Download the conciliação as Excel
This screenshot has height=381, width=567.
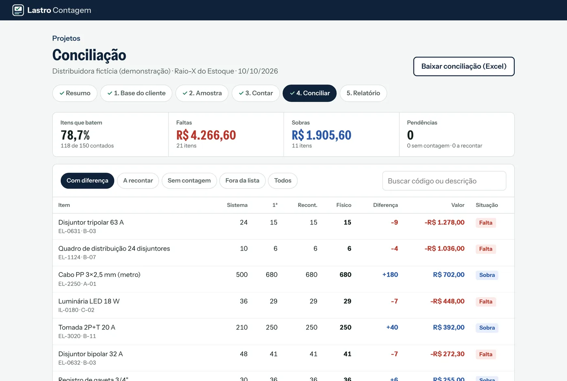point(464,66)
